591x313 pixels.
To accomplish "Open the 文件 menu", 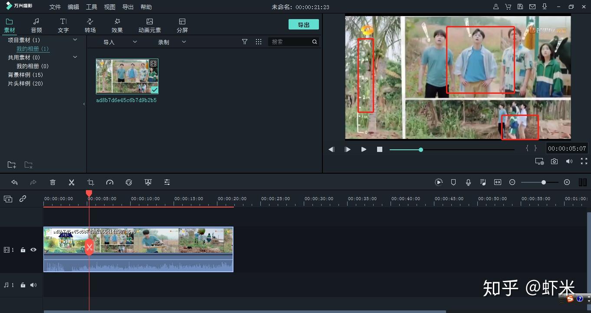I will click(55, 7).
